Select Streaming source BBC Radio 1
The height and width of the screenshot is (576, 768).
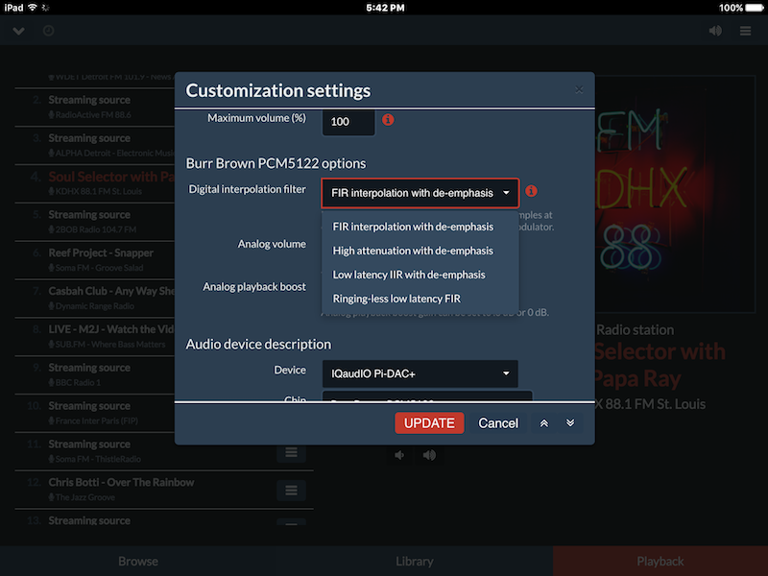[95, 374]
